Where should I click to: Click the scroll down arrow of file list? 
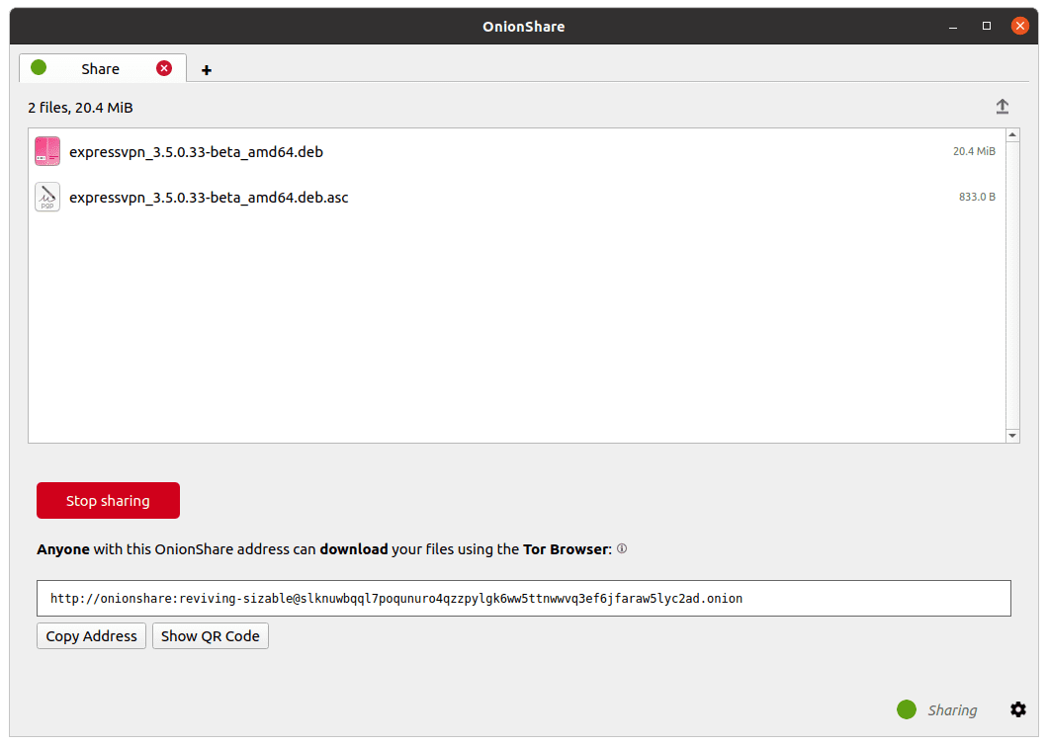[x=1012, y=436]
